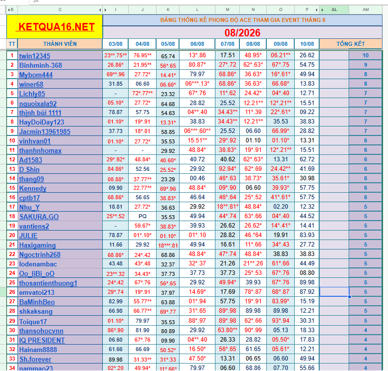Select column L header
Screen dimensions: 388x371
coord(197,9)
